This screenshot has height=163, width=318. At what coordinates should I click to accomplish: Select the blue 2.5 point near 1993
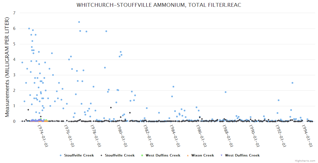292,83
